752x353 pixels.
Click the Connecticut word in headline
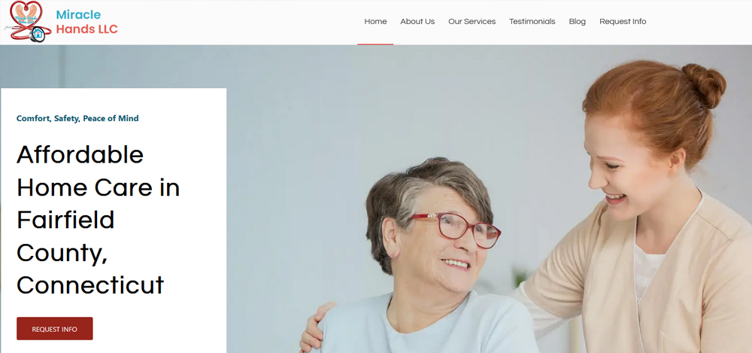pyautogui.click(x=90, y=285)
